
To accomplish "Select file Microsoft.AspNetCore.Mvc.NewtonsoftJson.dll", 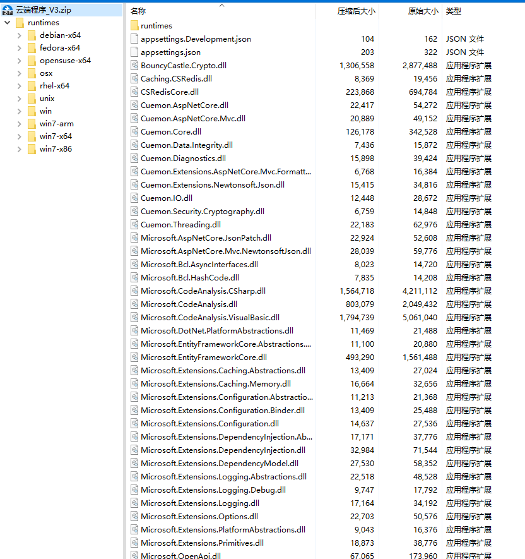I will click(x=226, y=251).
